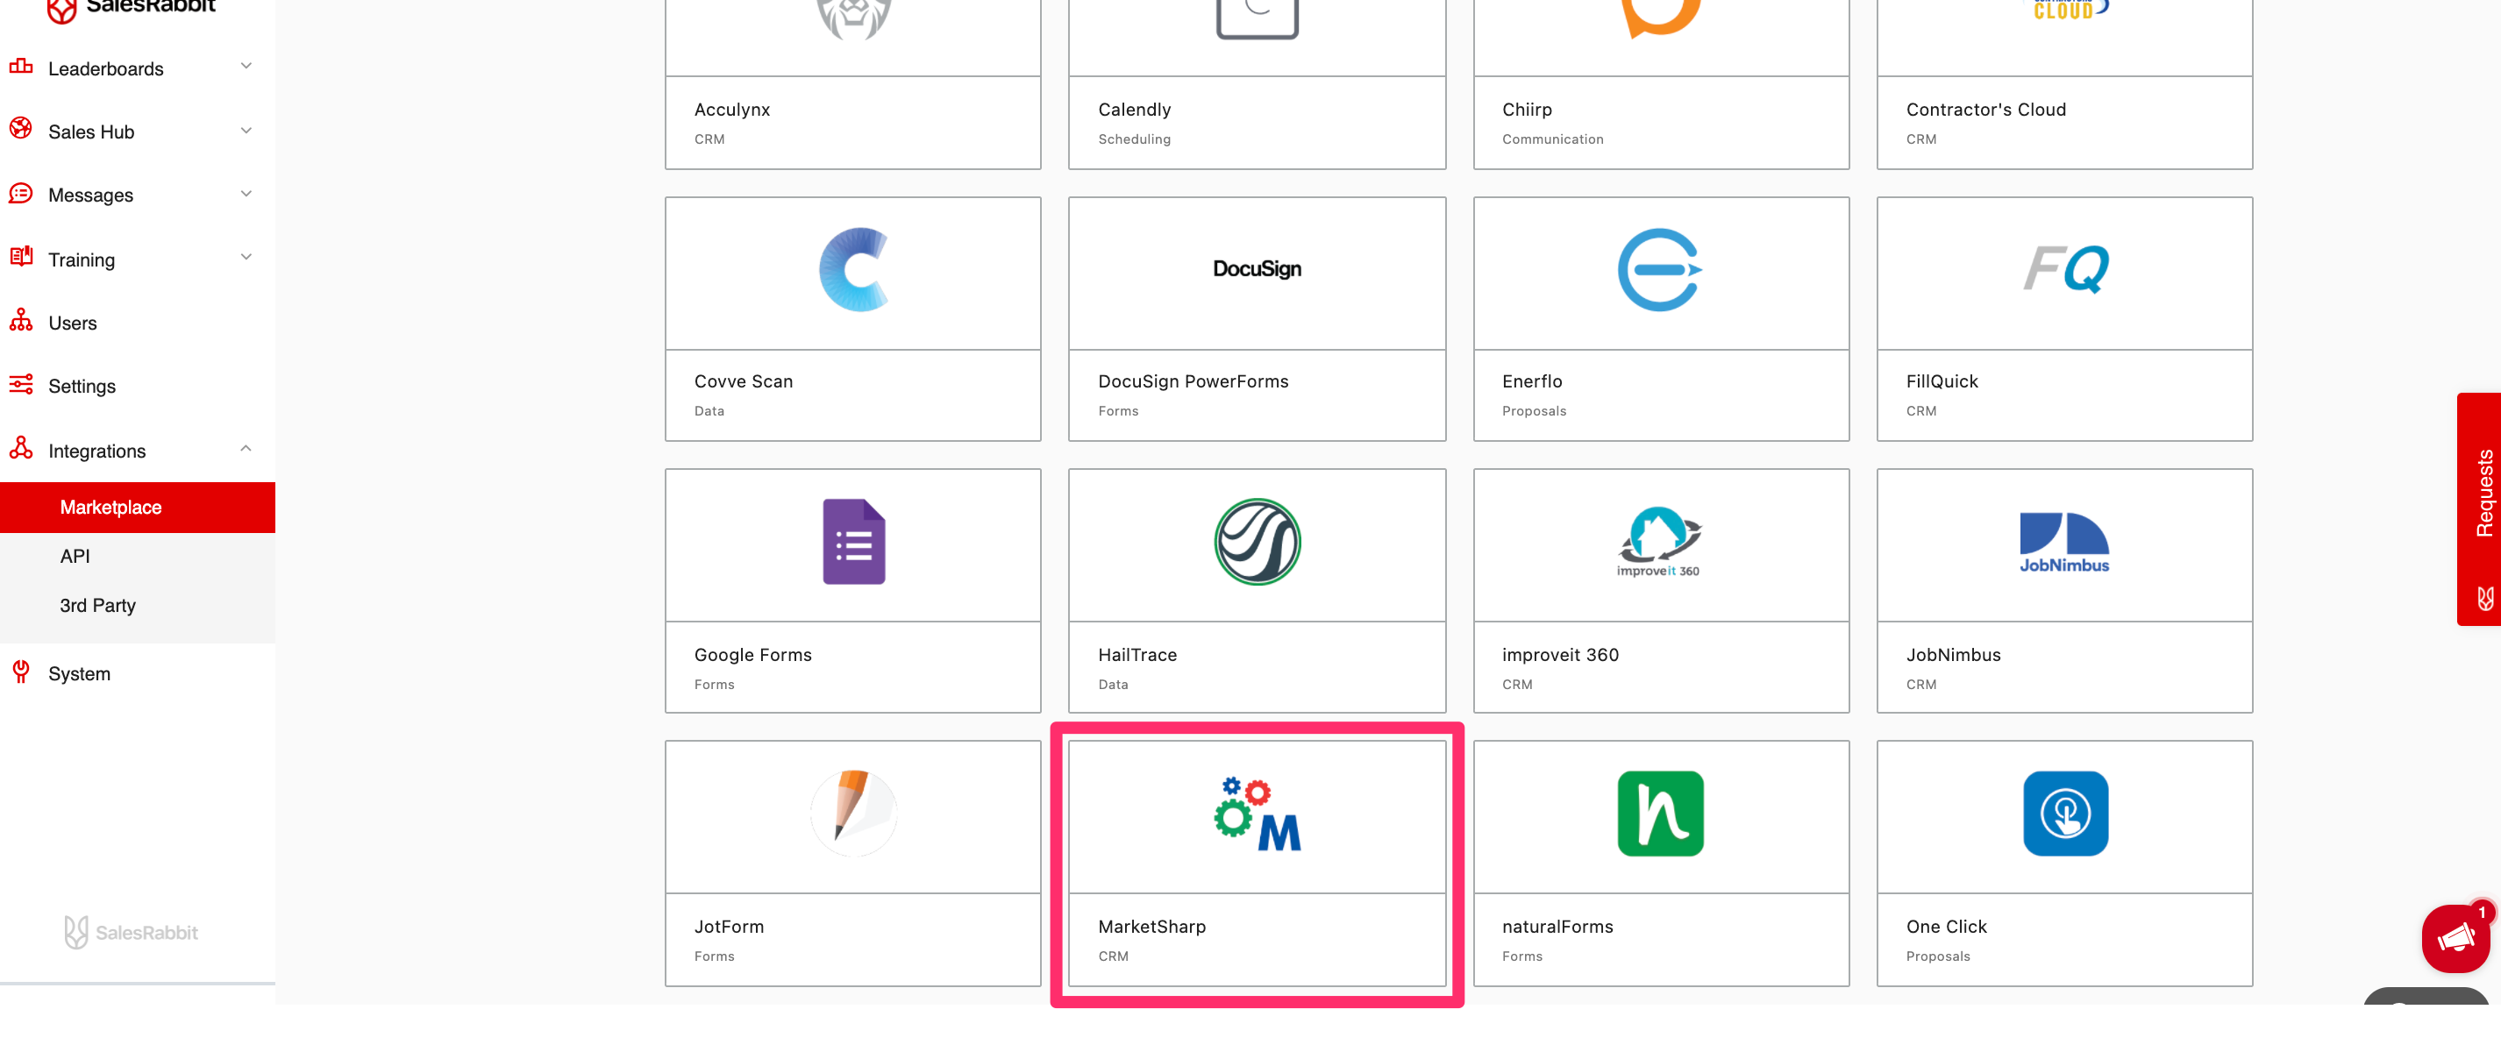The height and width of the screenshot is (1045, 2501).
Task: Click the Enerflo card title
Action: [x=1531, y=381]
